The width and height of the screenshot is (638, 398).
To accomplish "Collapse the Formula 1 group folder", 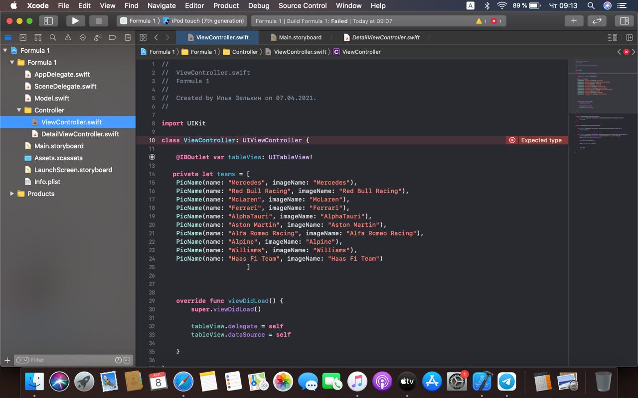I will (x=12, y=62).
